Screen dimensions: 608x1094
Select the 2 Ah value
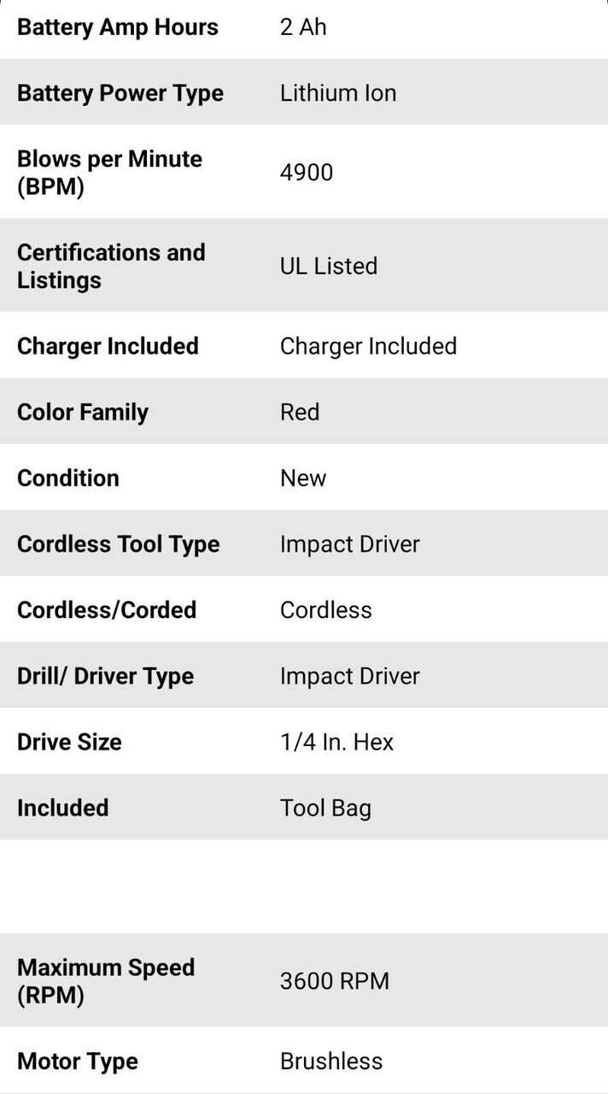click(303, 27)
